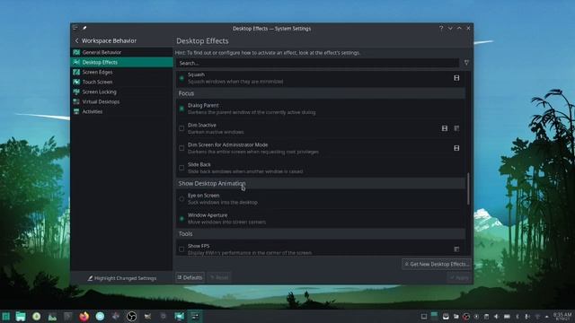Play the Dim Inactive video preview
This screenshot has width=575, height=323.
tap(445, 128)
